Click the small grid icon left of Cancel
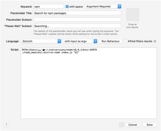 [121, 125]
